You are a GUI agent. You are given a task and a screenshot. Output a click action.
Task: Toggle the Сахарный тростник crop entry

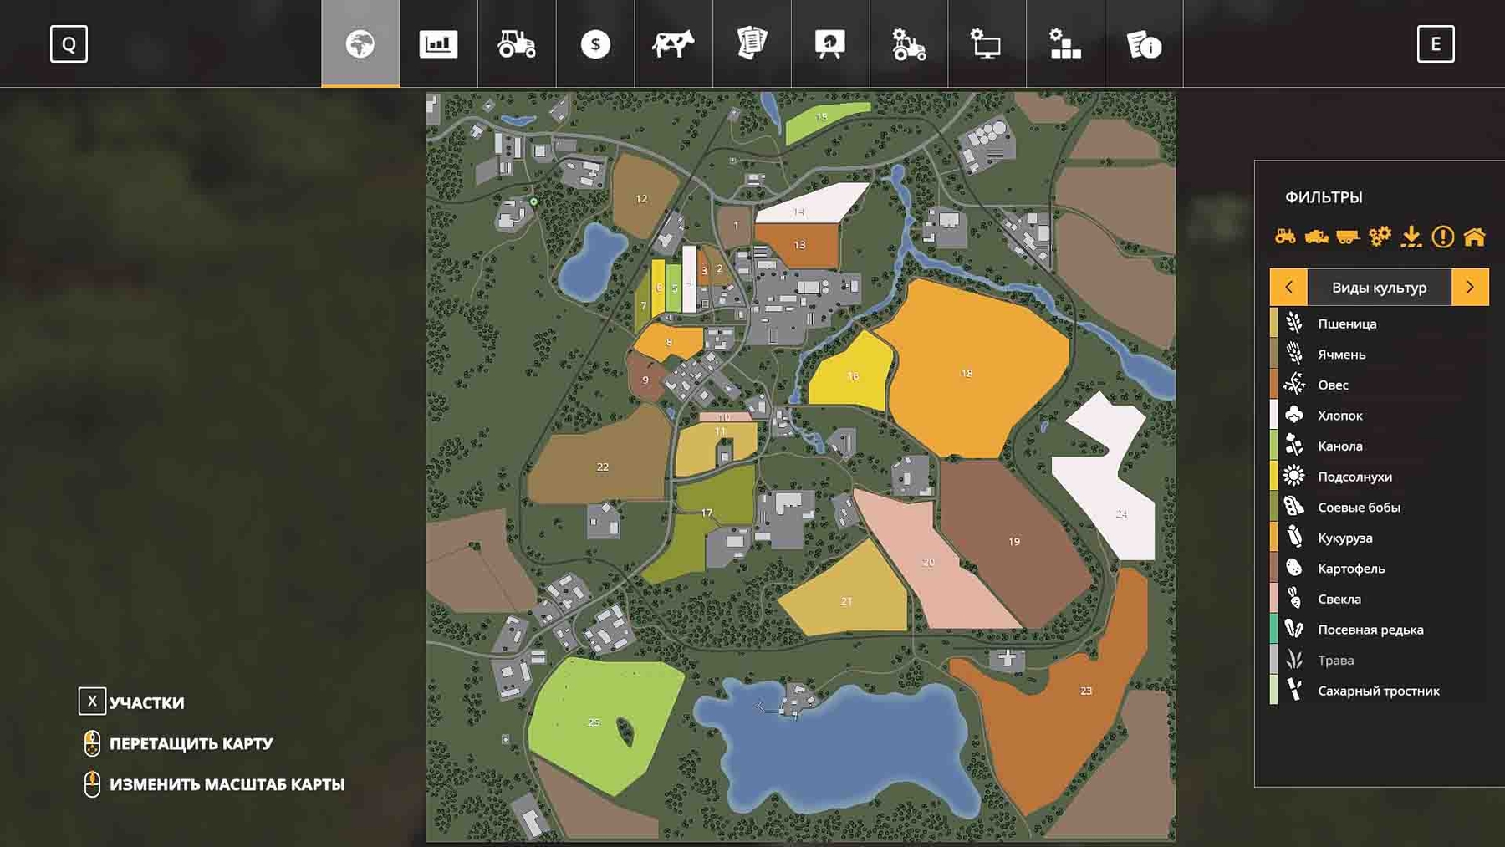click(x=1378, y=691)
